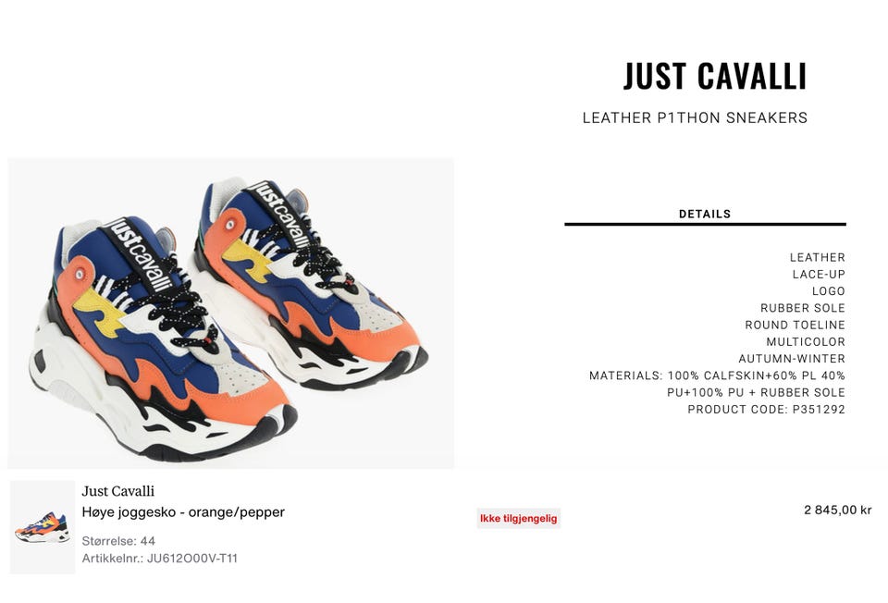Click the JUST CAVALLI brand heading
The width and height of the screenshot is (888, 603).
coord(715,77)
